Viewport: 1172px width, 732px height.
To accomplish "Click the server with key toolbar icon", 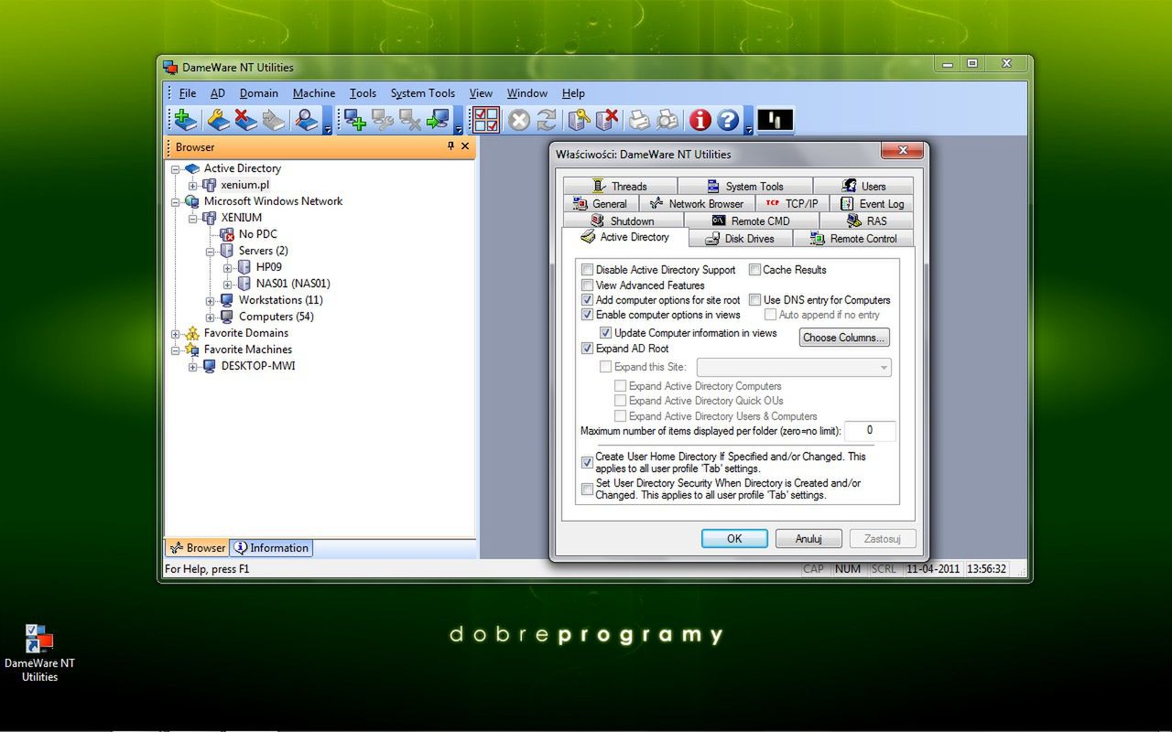I will point(579,120).
